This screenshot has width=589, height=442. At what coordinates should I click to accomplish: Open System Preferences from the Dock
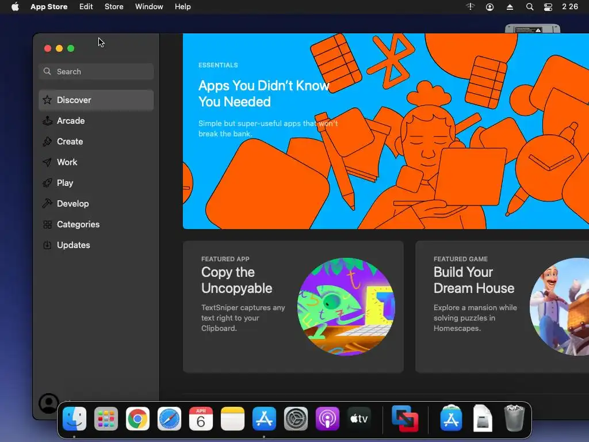296,418
